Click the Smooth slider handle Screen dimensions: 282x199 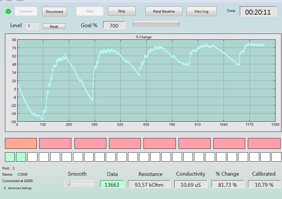coord(68,183)
